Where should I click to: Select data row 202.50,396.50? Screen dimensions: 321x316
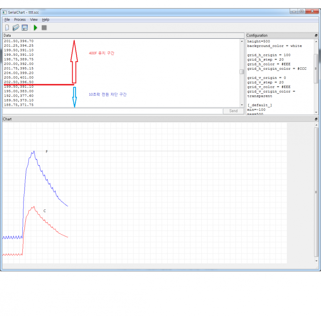coord(19,82)
